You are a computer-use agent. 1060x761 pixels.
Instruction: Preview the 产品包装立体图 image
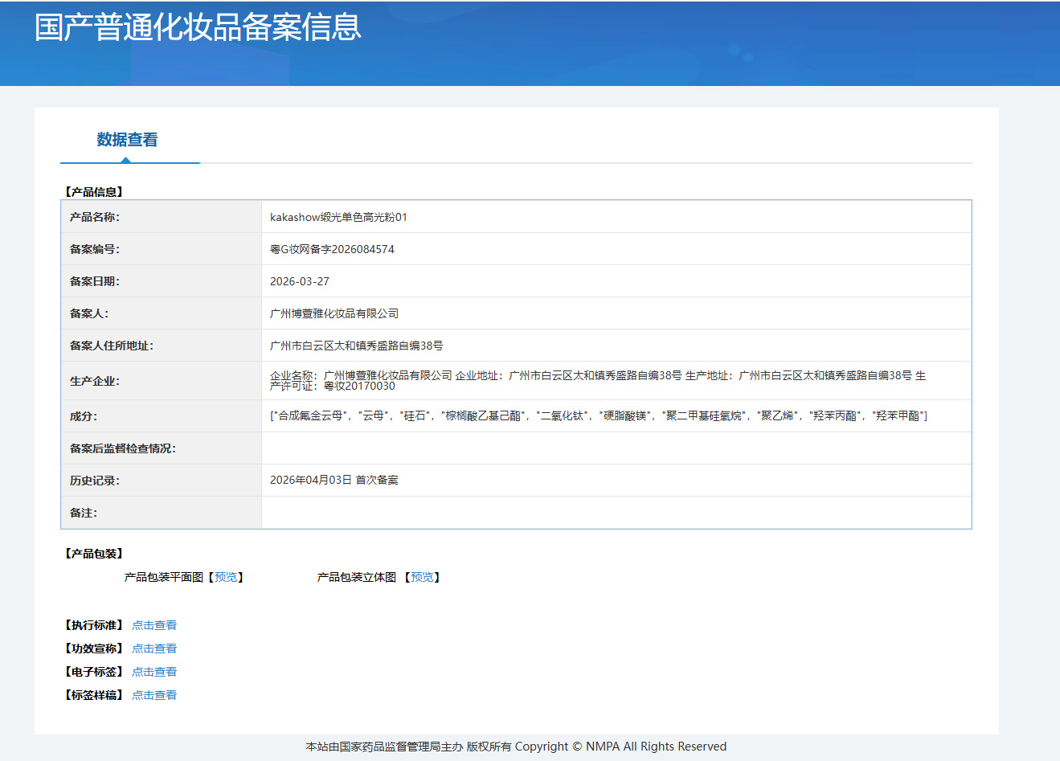[422, 577]
